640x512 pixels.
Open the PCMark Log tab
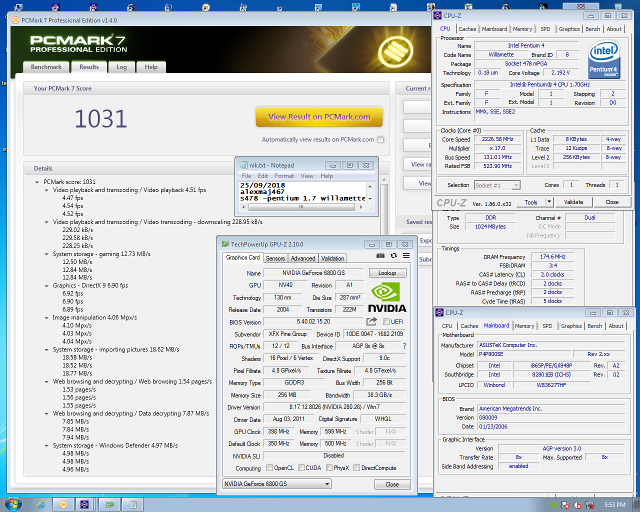tap(121, 67)
